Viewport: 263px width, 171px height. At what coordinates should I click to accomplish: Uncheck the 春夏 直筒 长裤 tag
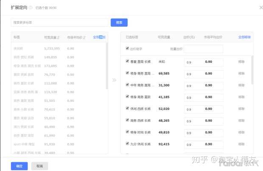click(127, 61)
